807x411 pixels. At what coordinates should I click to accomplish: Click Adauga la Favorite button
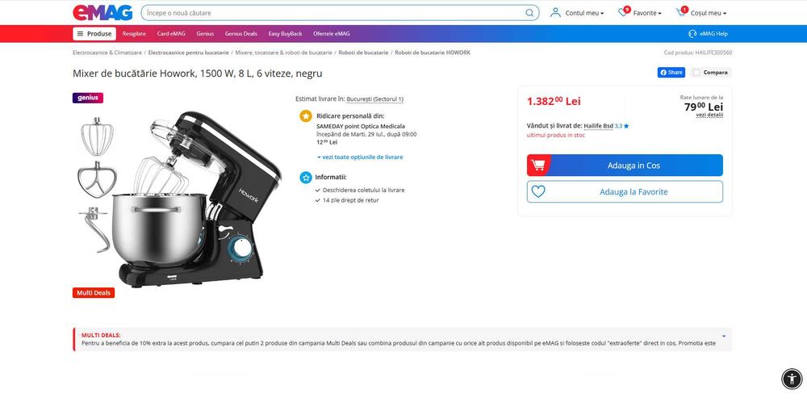pos(625,191)
